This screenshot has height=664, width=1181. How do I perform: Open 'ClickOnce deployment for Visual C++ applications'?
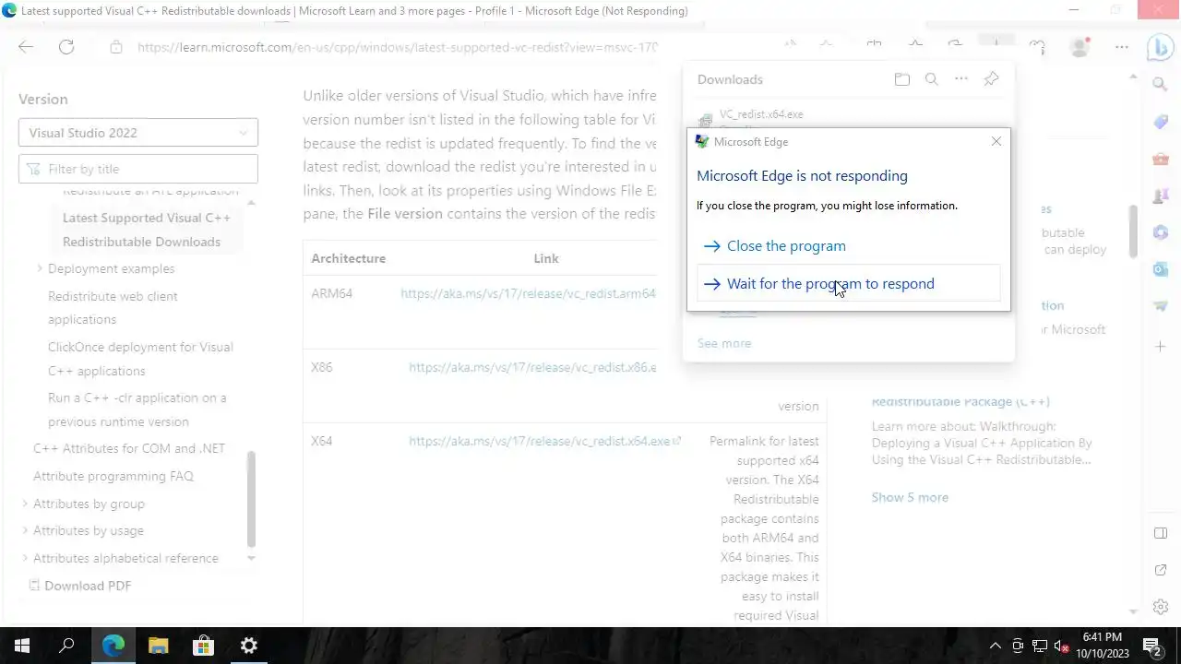point(140,359)
